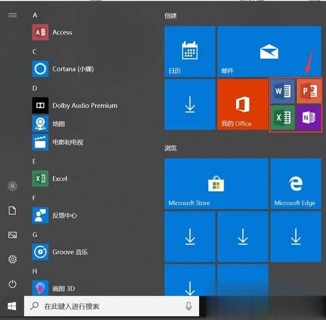Viewport: 326px width, 320px height.
Task: Click the letter C group header
Action: [x=35, y=52]
